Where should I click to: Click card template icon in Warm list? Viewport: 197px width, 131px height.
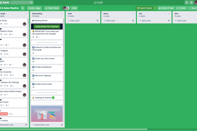click(x=133, y=21)
